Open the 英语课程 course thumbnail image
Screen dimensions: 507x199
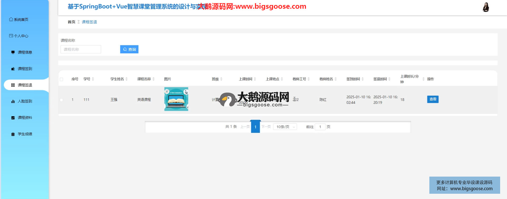point(176,99)
